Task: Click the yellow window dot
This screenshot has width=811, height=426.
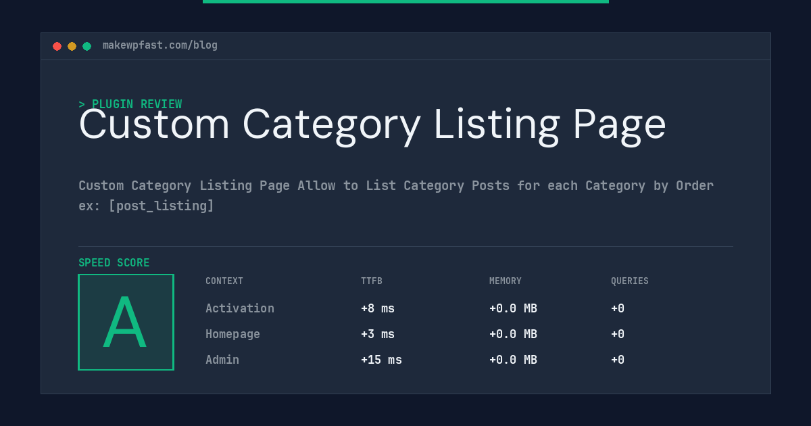Action: click(x=72, y=46)
